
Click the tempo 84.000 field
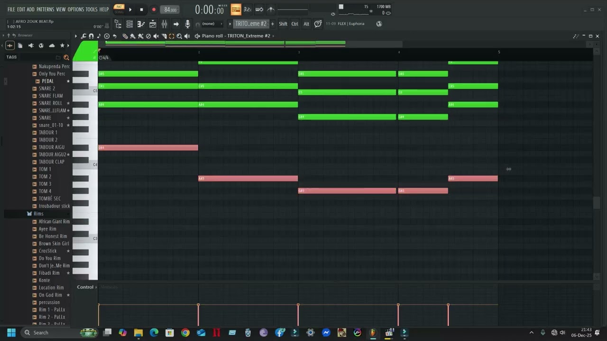170,9
